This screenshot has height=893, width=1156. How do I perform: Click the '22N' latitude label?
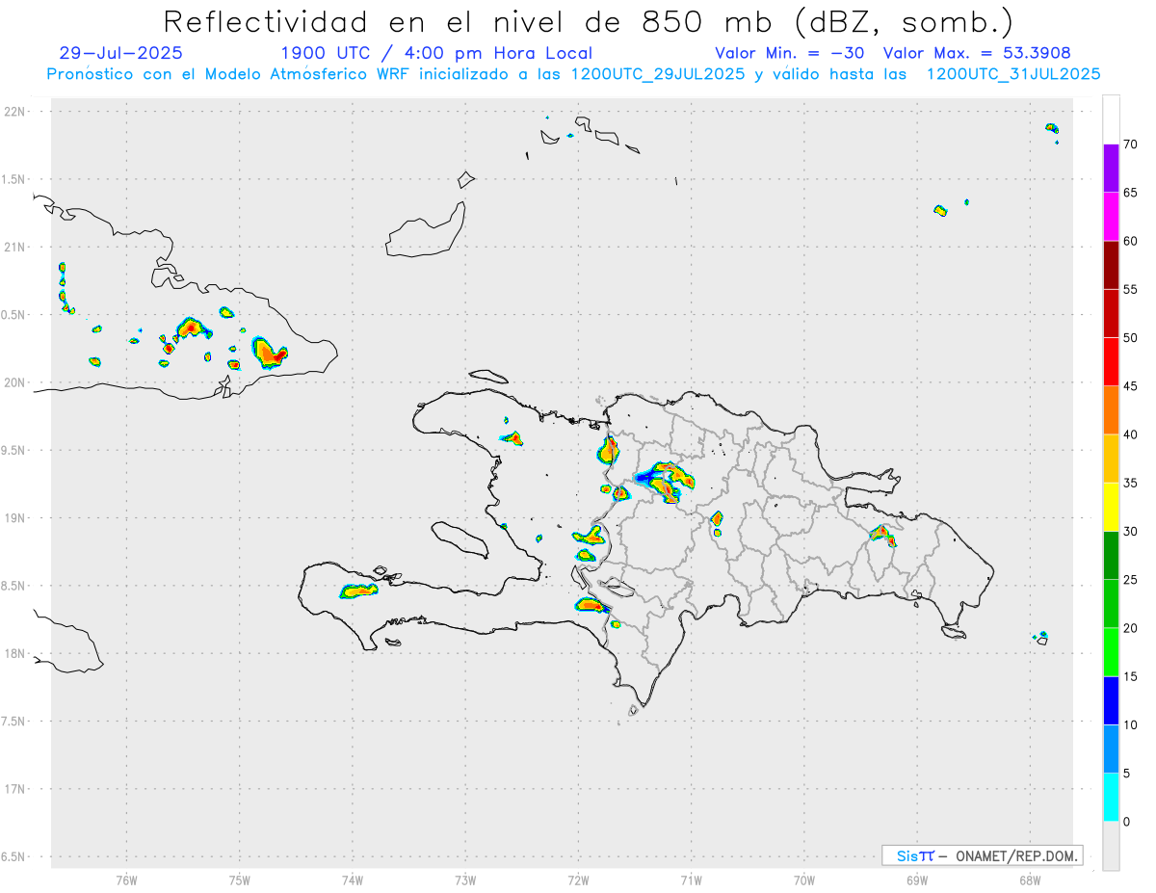coord(16,112)
